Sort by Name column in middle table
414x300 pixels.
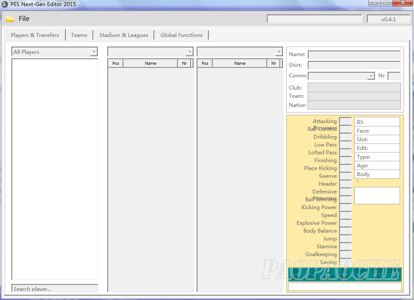(150, 63)
